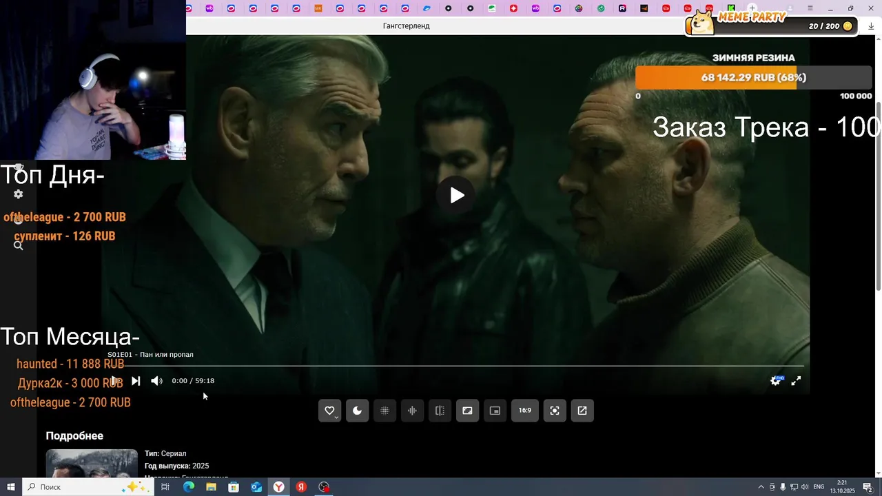
Task: Switch to the orange 'MK' browser tab
Action: pos(318,8)
